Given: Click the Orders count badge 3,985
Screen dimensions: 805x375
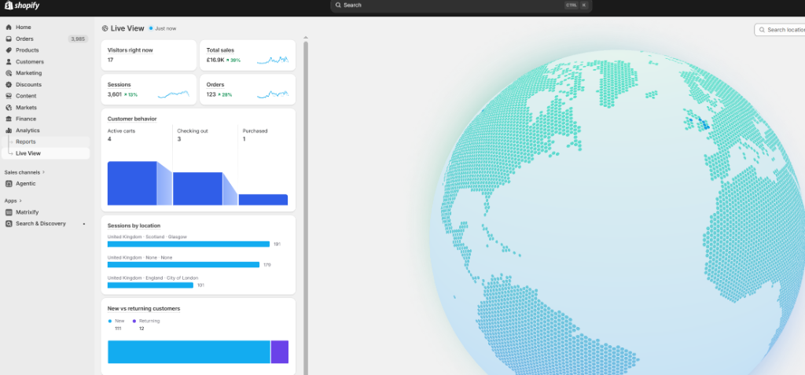Looking at the screenshot, I should 78,39.
